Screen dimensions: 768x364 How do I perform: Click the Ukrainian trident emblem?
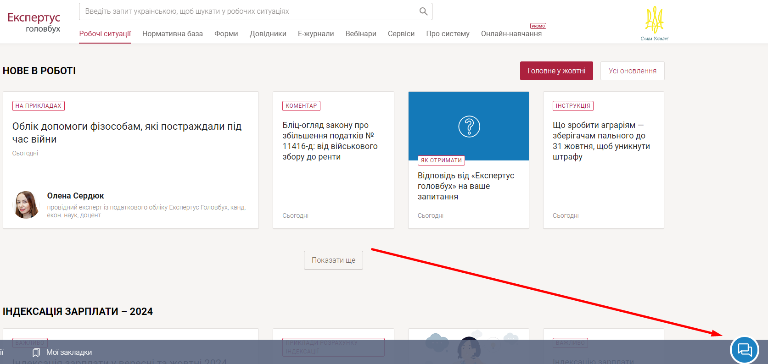tap(654, 20)
